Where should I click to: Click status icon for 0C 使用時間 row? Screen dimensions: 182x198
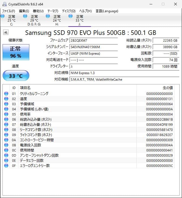click(x=6, y=150)
